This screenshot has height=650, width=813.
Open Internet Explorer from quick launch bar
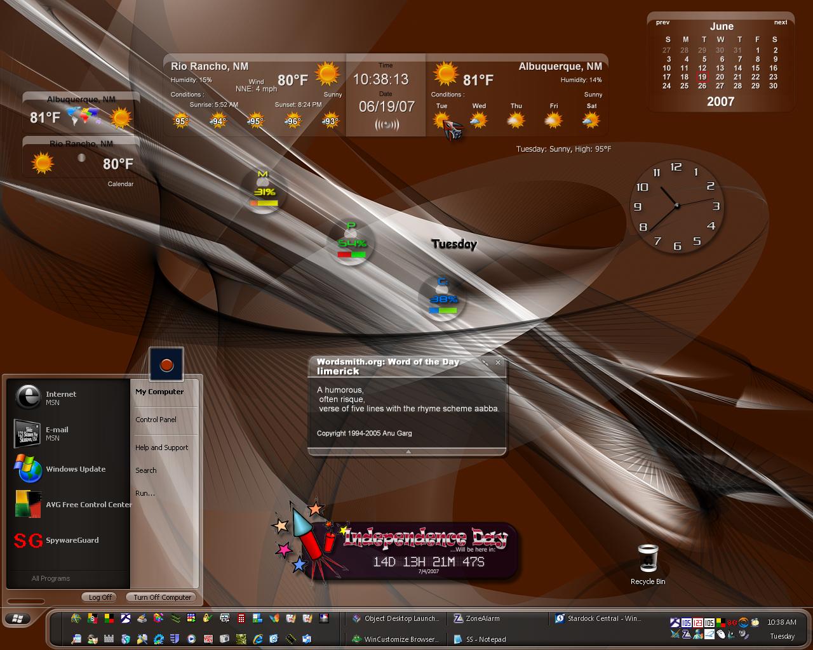point(258,639)
